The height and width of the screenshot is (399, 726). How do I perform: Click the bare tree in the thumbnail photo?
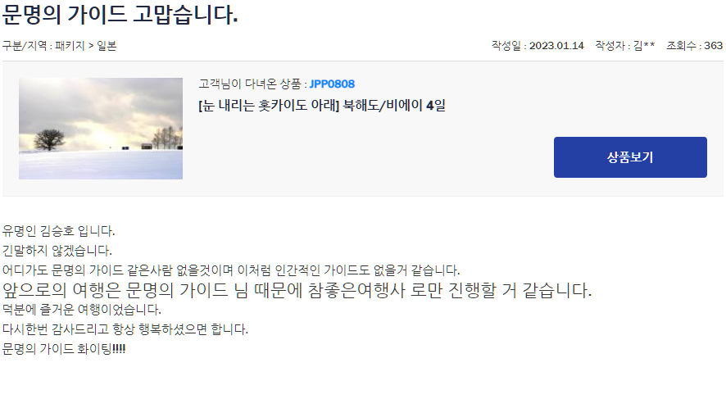(x=49, y=139)
